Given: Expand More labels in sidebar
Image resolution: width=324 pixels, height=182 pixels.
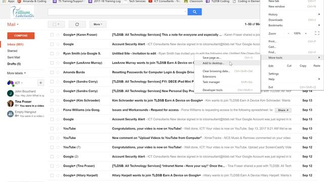Looking at the screenshot, I should (16, 73).
